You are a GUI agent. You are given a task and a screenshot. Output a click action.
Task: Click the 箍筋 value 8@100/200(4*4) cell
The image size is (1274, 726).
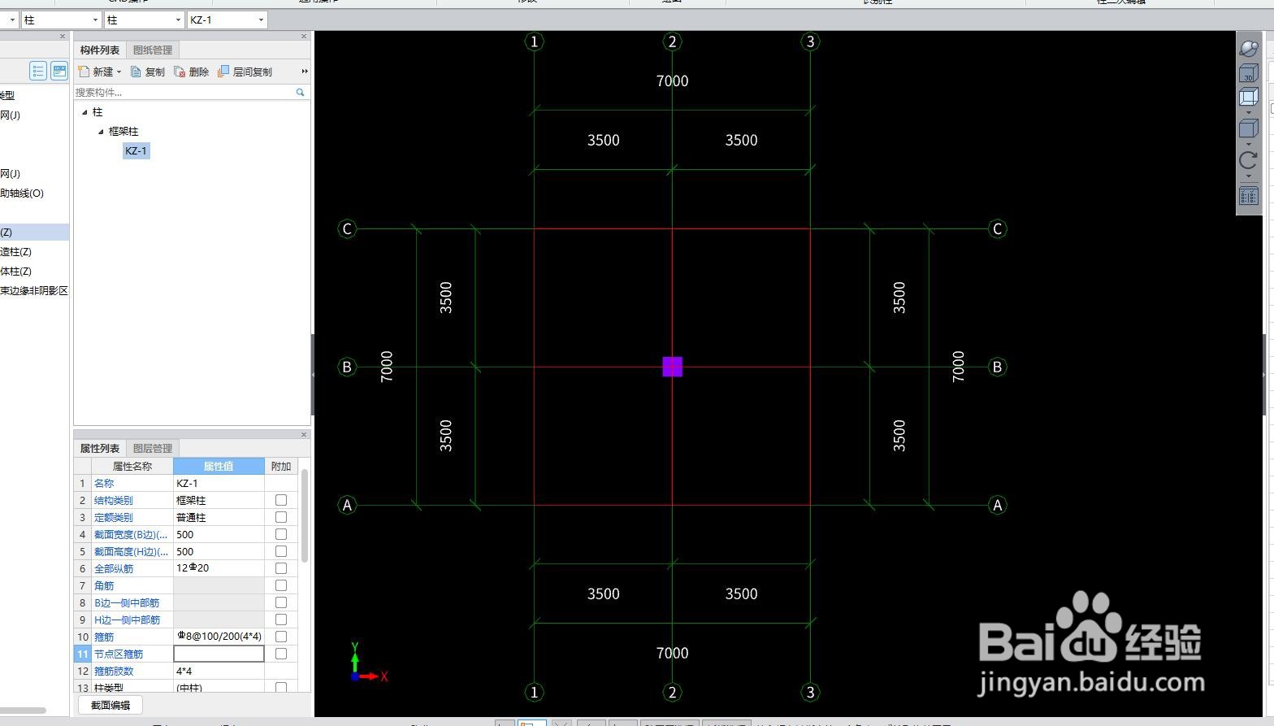pyautogui.click(x=219, y=637)
